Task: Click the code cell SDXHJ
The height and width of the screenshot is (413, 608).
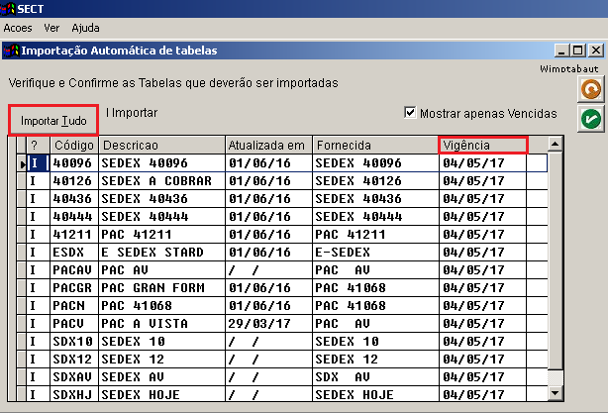Action: point(74,394)
